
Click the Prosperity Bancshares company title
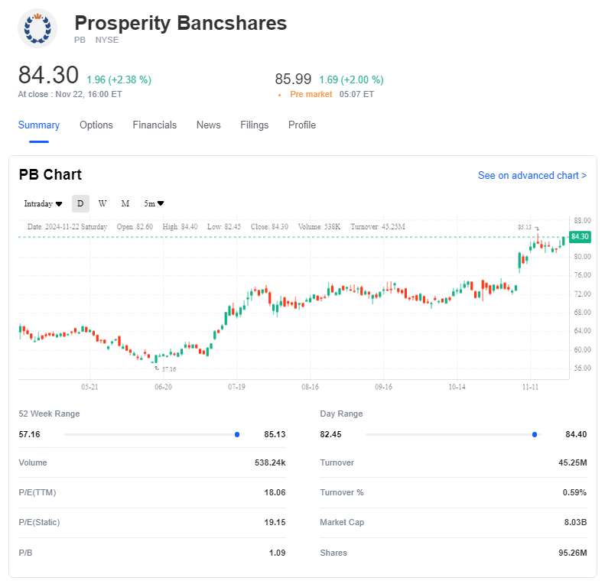click(x=181, y=23)
